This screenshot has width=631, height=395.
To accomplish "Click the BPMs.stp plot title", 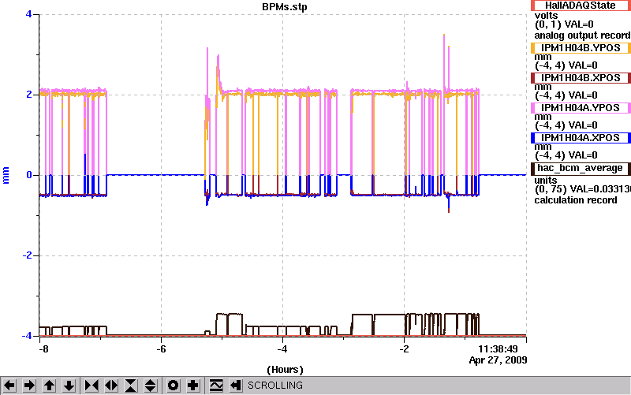I will pyautogui.click(x=285, y=7).
